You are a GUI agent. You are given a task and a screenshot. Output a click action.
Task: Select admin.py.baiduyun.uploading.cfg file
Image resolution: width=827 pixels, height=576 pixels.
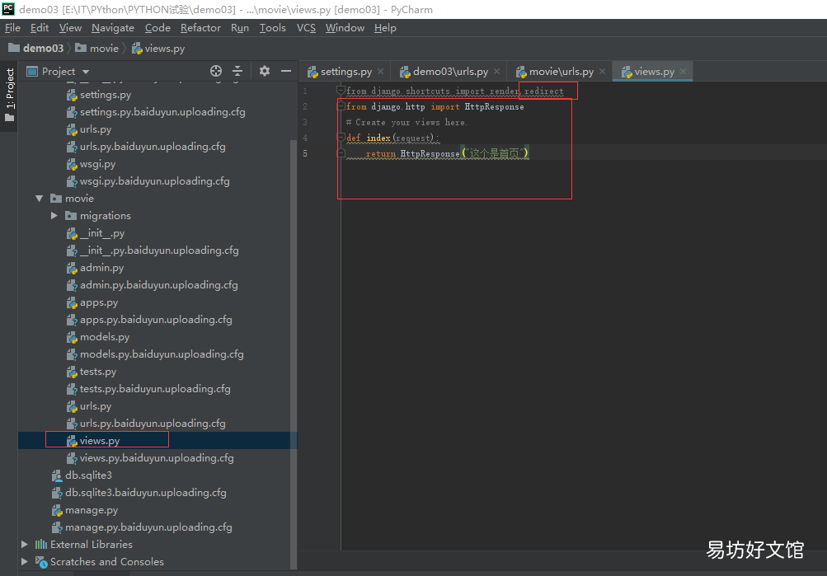tap(153, 285)
